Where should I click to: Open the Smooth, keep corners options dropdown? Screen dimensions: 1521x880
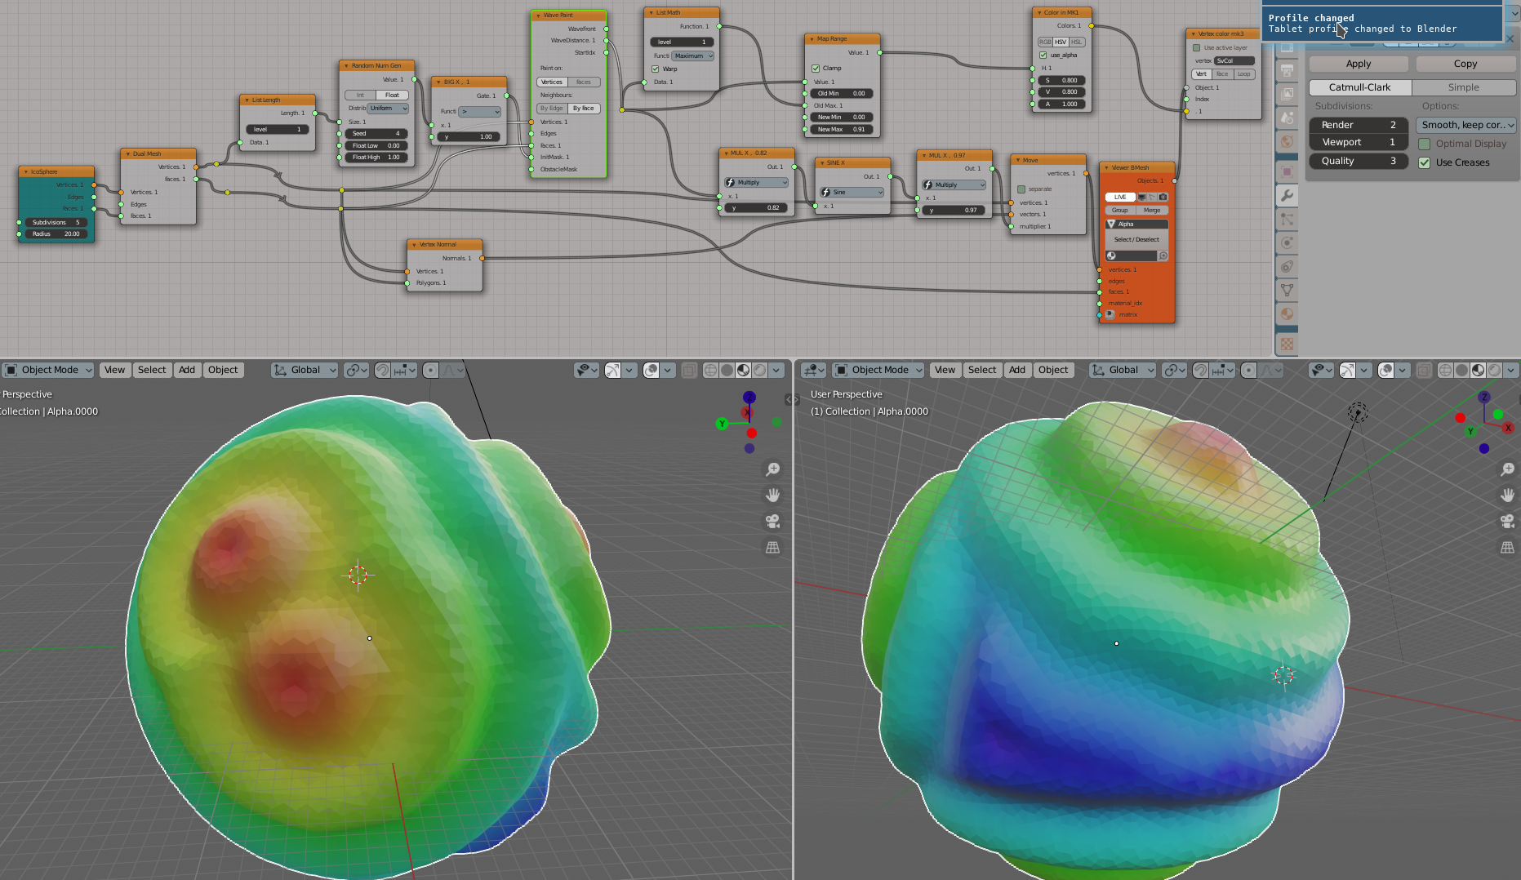[x=1467, y=125]
